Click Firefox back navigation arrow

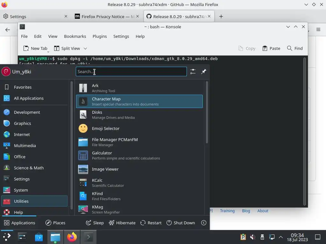(x=8, y=30)
